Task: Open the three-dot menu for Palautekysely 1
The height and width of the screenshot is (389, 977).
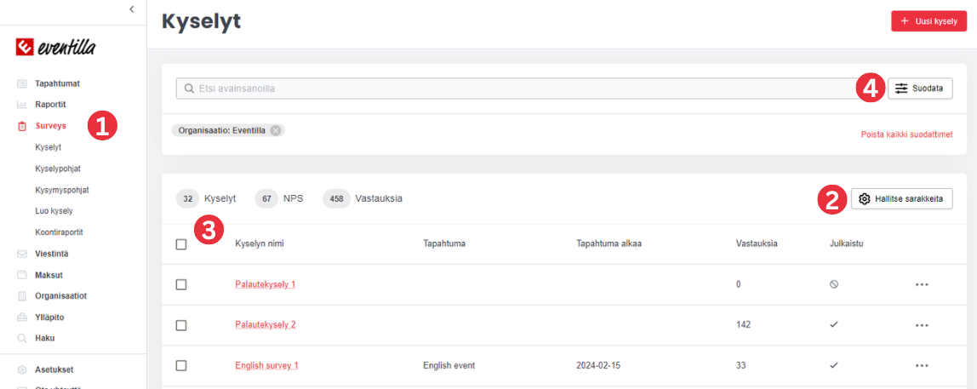Action: 923,285
